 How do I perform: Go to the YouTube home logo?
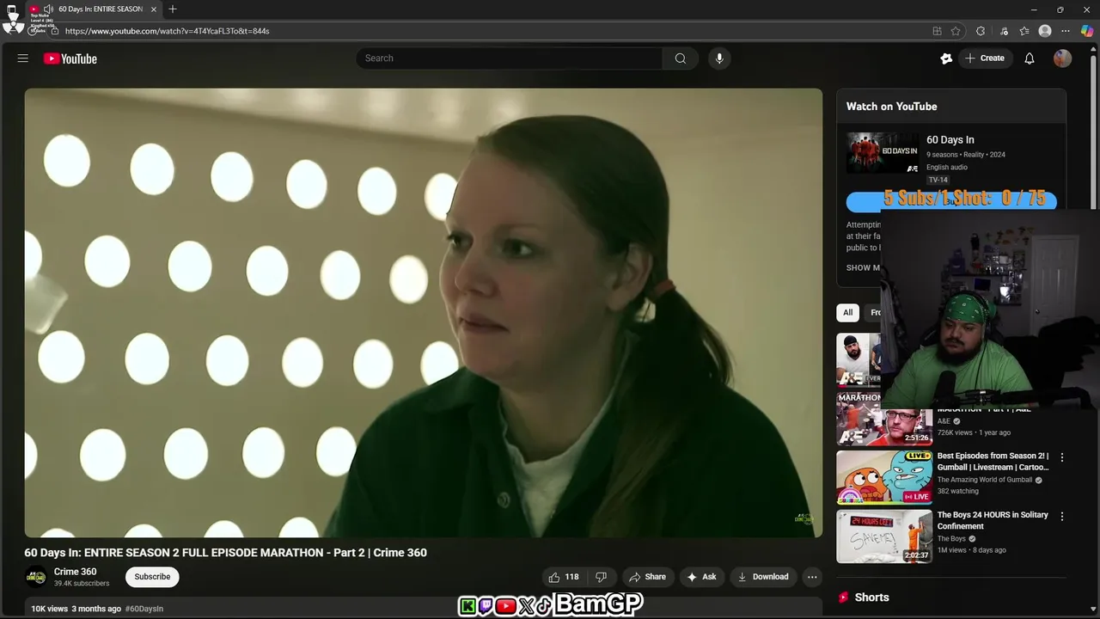[x=70, y=58]
